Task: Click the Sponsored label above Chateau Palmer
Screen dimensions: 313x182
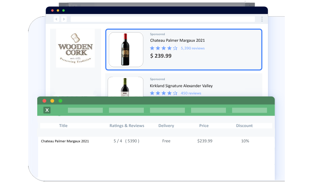Action: tap(157, 34)
